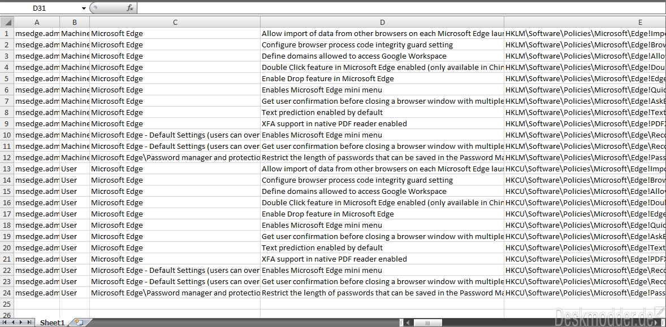Click cell D4 'Double Click feature in Microsoft Edge enabled'

click(382, 67)
